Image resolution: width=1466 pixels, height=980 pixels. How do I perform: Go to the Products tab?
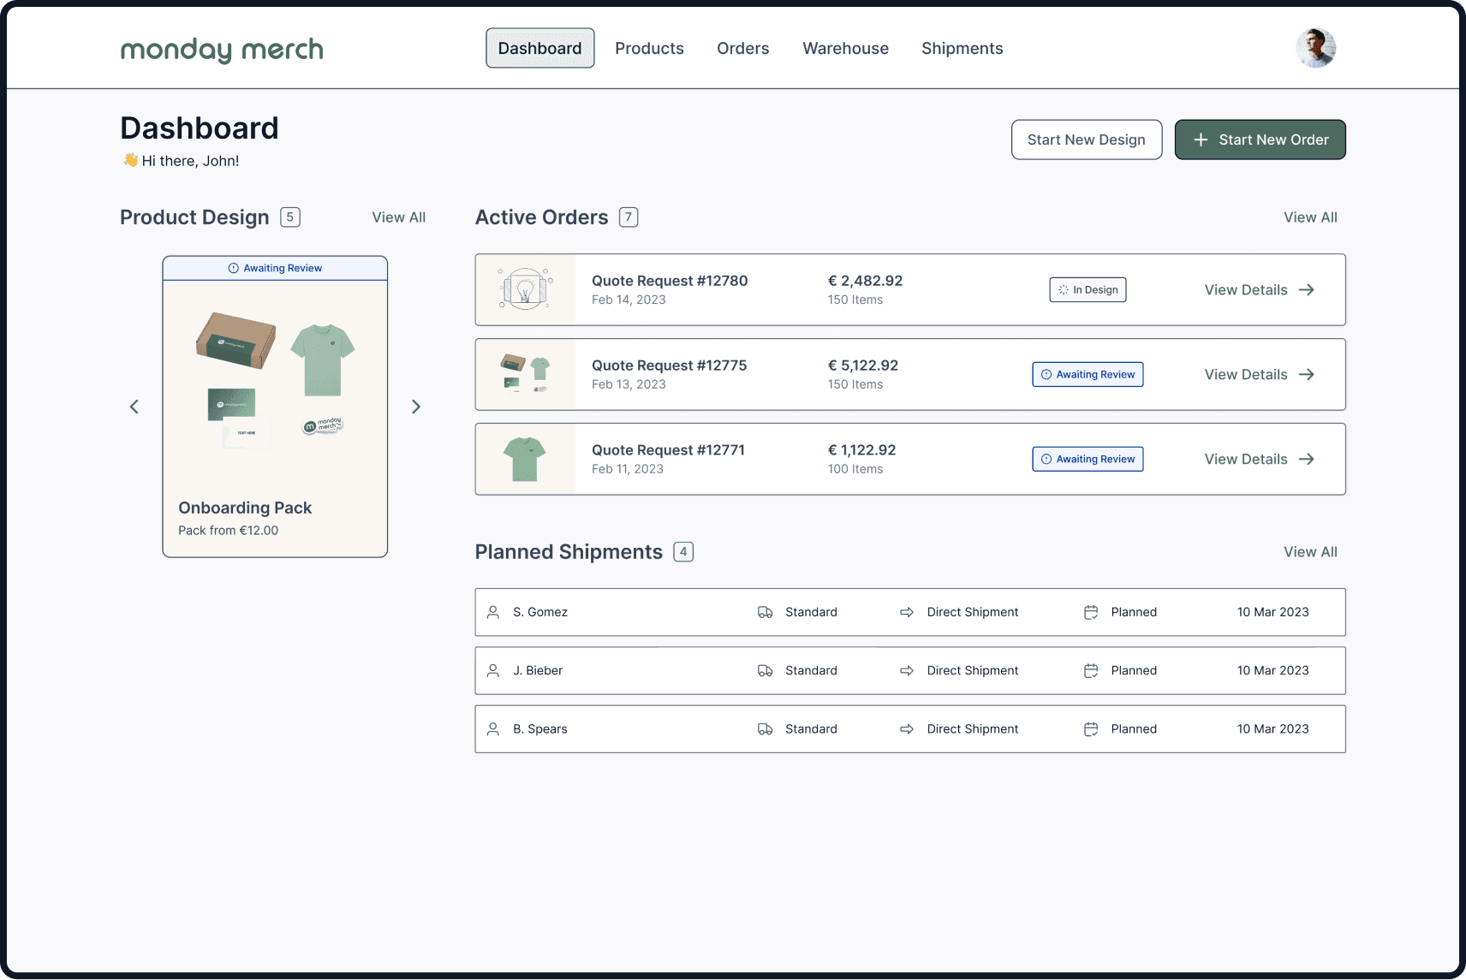coord(649,49)
